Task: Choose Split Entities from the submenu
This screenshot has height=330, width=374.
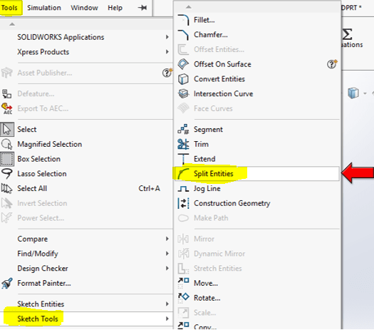Action: click(257, 174)
